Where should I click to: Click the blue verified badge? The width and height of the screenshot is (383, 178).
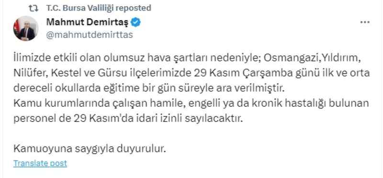click(135, 22)
